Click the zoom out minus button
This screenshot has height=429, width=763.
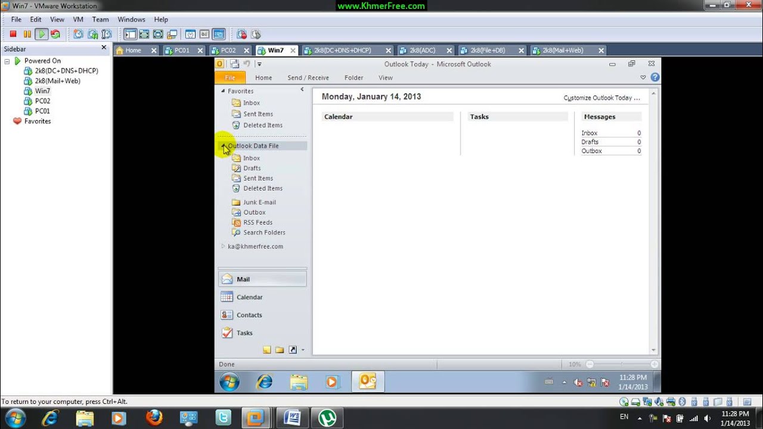(590, 364)
